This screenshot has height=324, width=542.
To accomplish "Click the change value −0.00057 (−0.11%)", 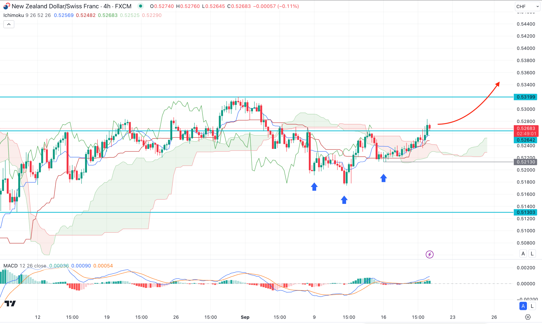I will coord(276,6).
